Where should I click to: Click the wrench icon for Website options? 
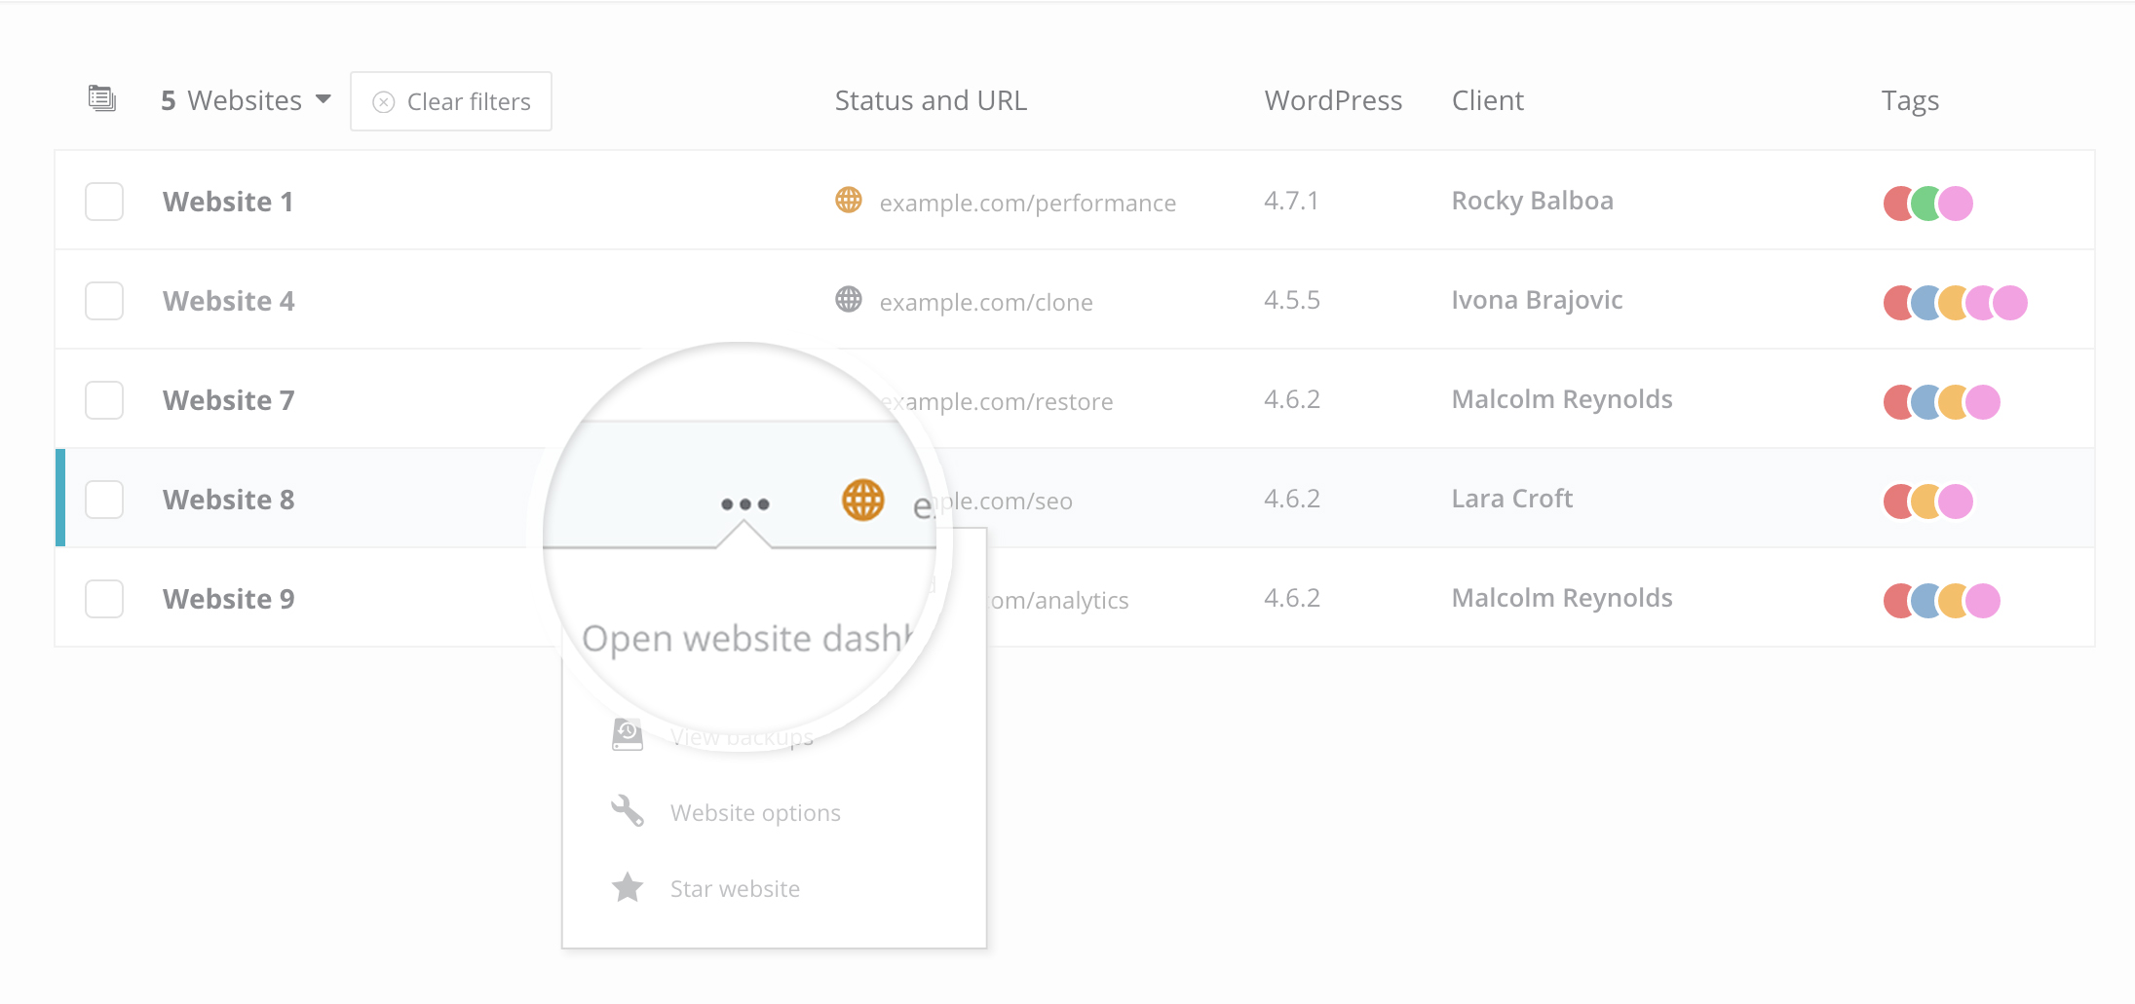(x=627, y=811)
